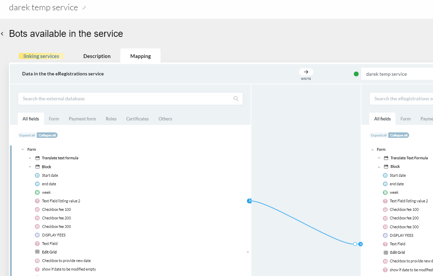Expand right Translate Text Formula node
The height and width of the screenshot is (276, 433).
click(x=379, y=158)
